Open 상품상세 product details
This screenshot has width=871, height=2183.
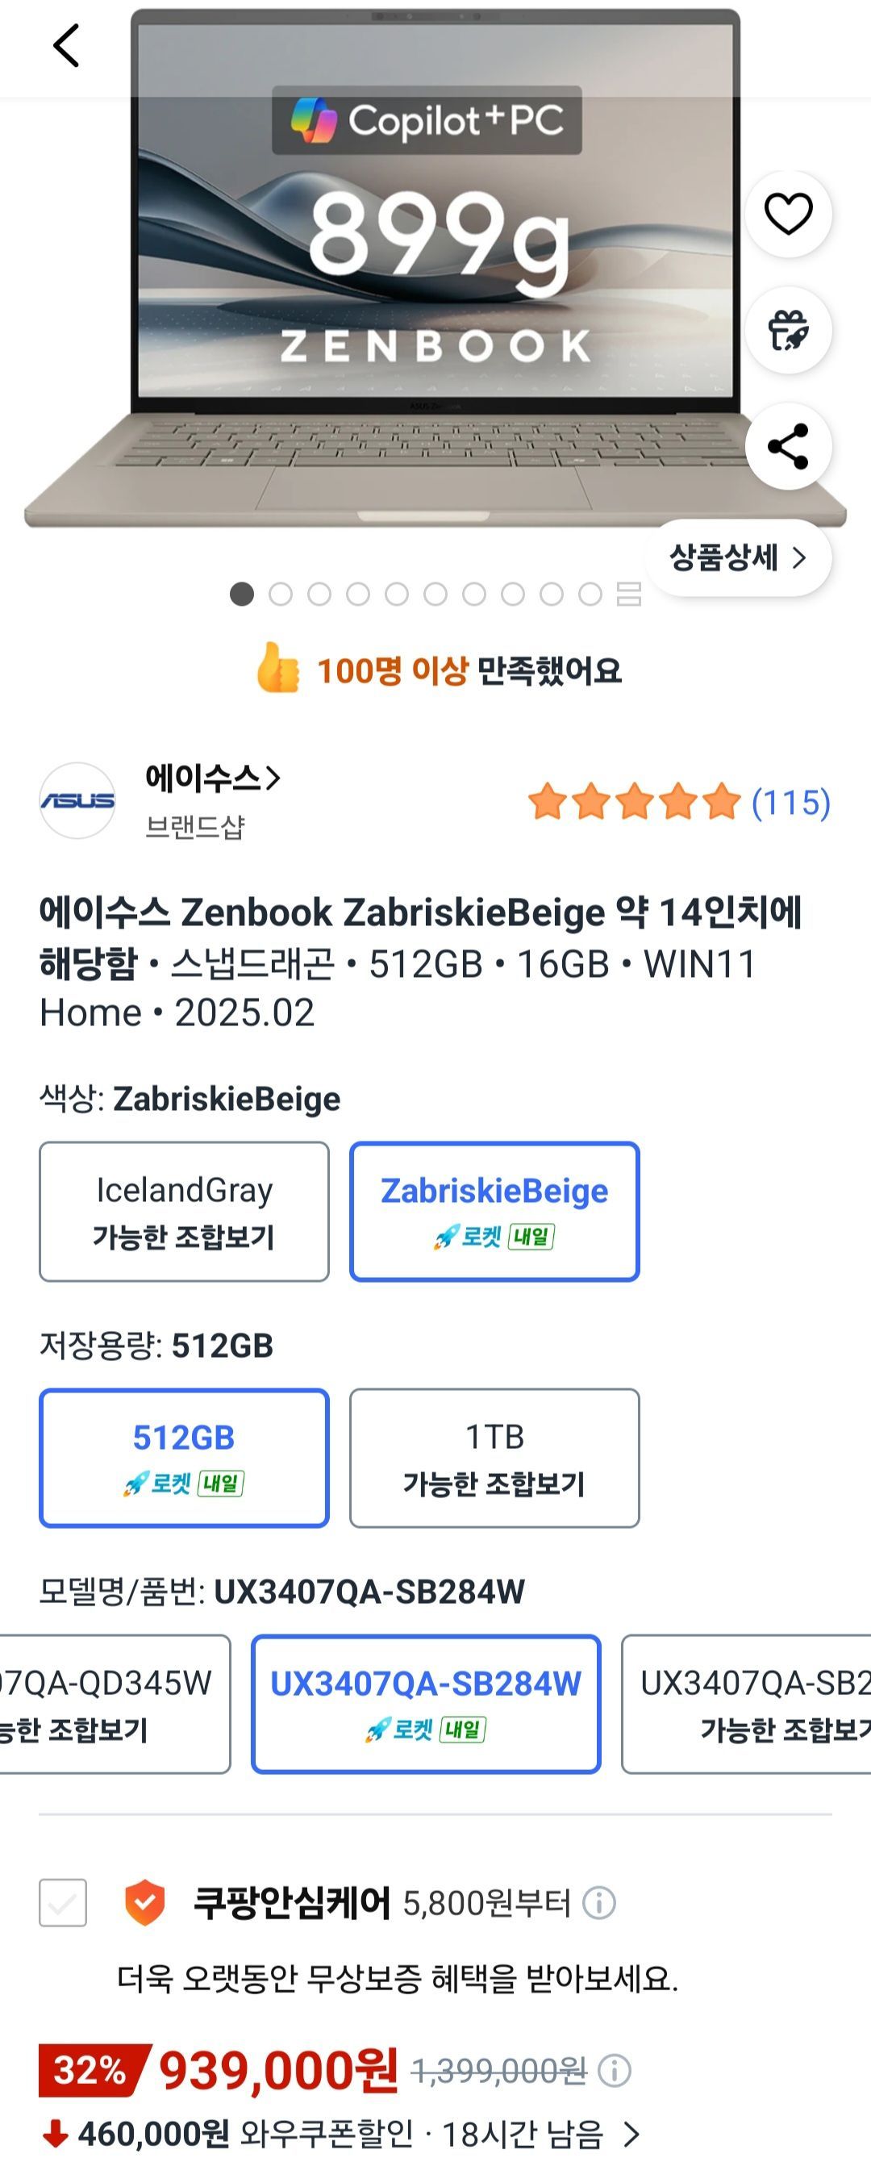point(738,557)
